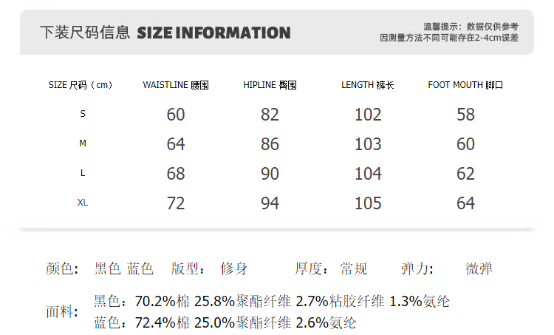Click the 温馨提示 measurement note
This screenshot has width=554, height=335.
click(x=449, y=32)
